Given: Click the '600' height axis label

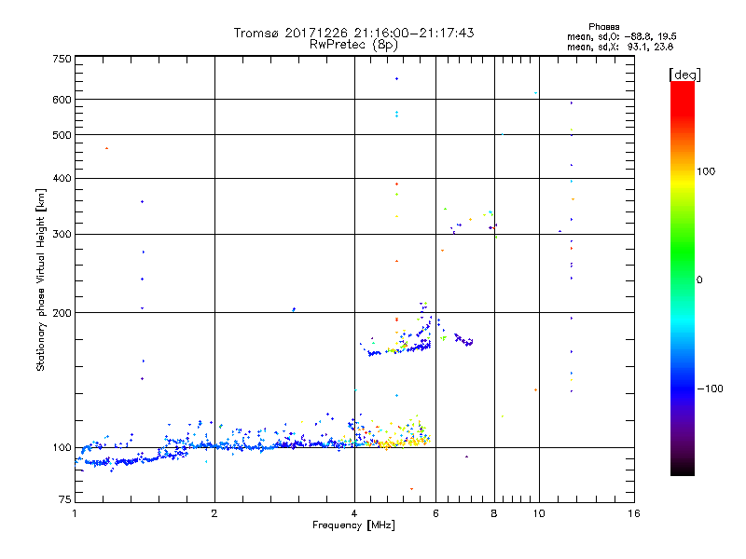Looking at the screenshot, I should [x=62, y=100].
